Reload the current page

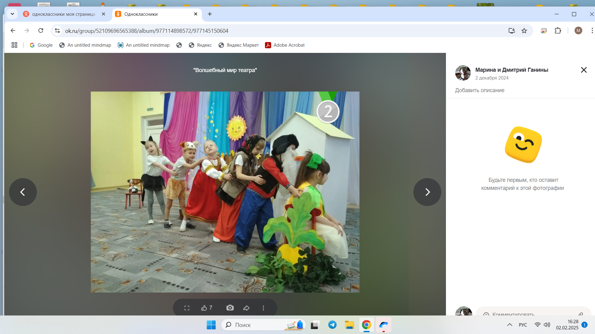pyautogui.click(x=41, y=31)
